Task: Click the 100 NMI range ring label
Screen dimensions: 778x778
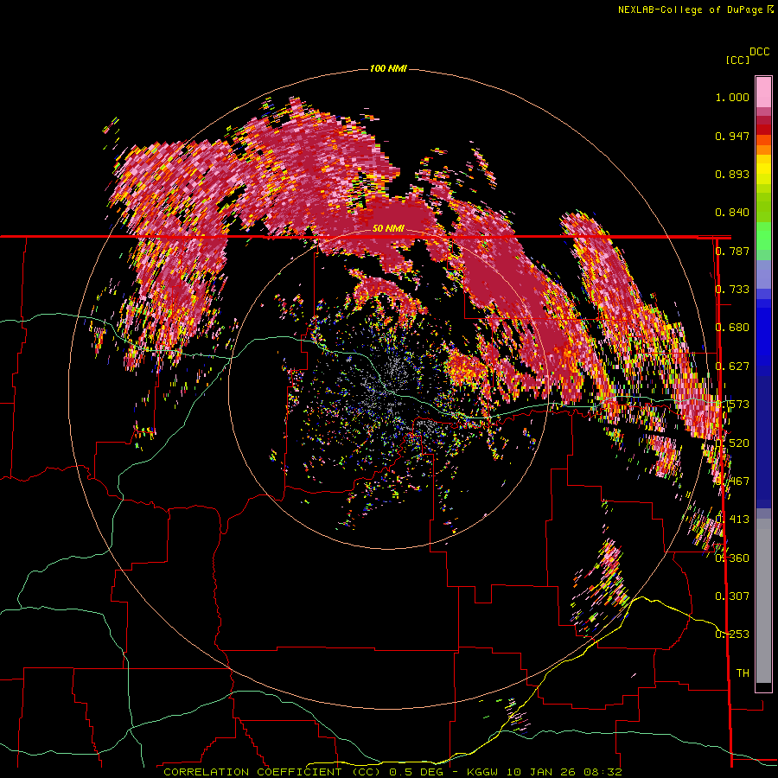Action: pos(388,68)
